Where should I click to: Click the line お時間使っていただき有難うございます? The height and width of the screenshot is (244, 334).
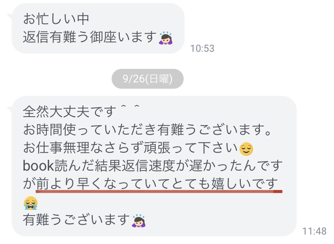coord(147,130)
